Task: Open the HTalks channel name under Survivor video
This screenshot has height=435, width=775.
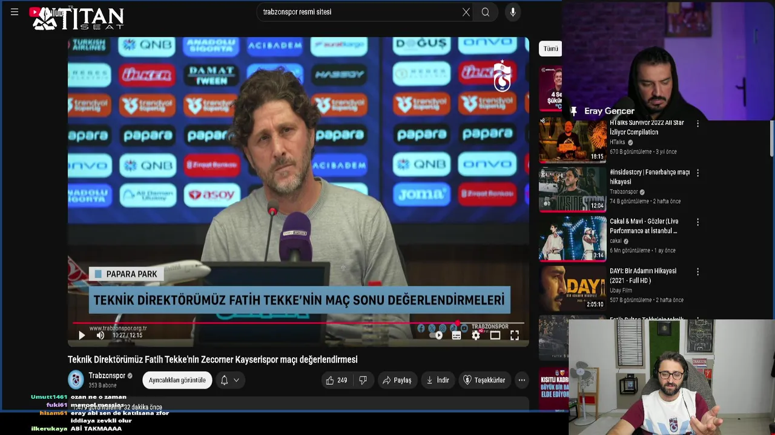Action: click(618, 143)
